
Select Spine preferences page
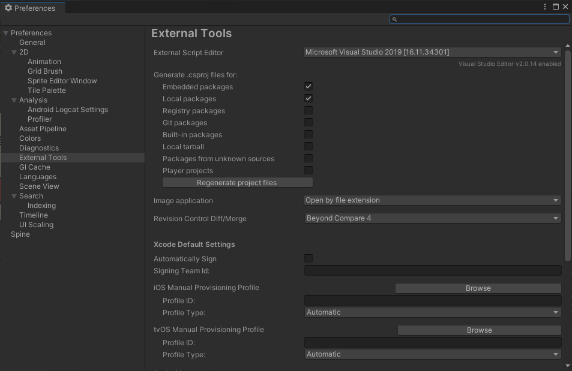[x=20, y=234]
